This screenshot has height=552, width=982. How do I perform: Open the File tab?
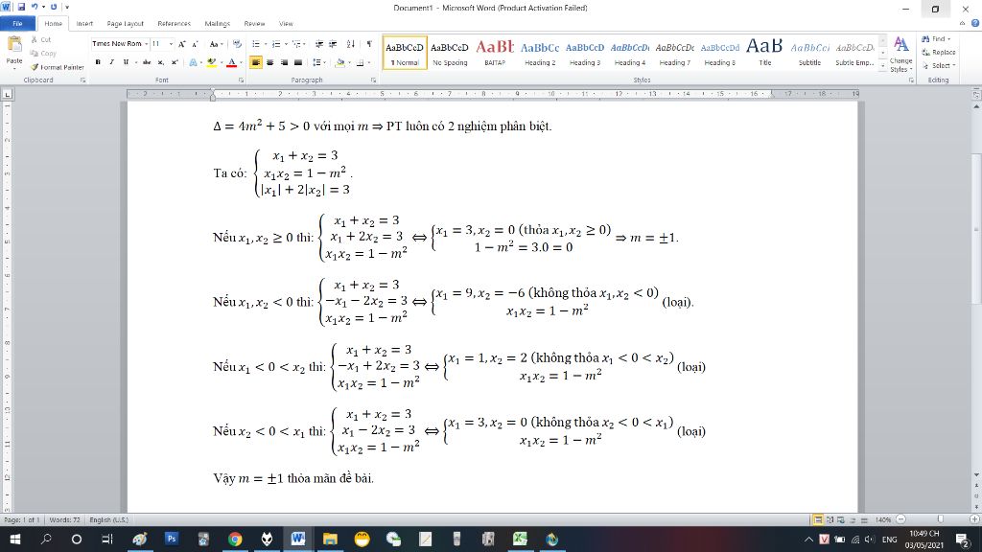pos(17,24)
